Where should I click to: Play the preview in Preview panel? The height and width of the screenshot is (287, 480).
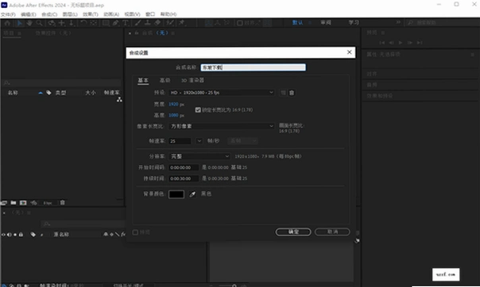point(401,43)
